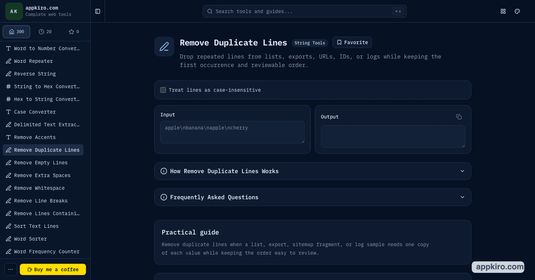Click the large pencil tool icon beside the title
The width and height of the screenshot is (535, 280).
coord(164,47)
